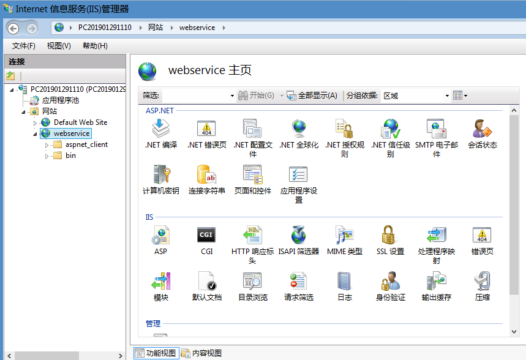Open the 视图(V) menu
The width and height of the screenshot is (526, 360).
(59, 46)
